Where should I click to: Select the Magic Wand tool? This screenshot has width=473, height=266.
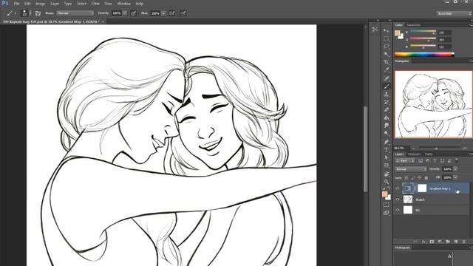(x=387, y=54)
